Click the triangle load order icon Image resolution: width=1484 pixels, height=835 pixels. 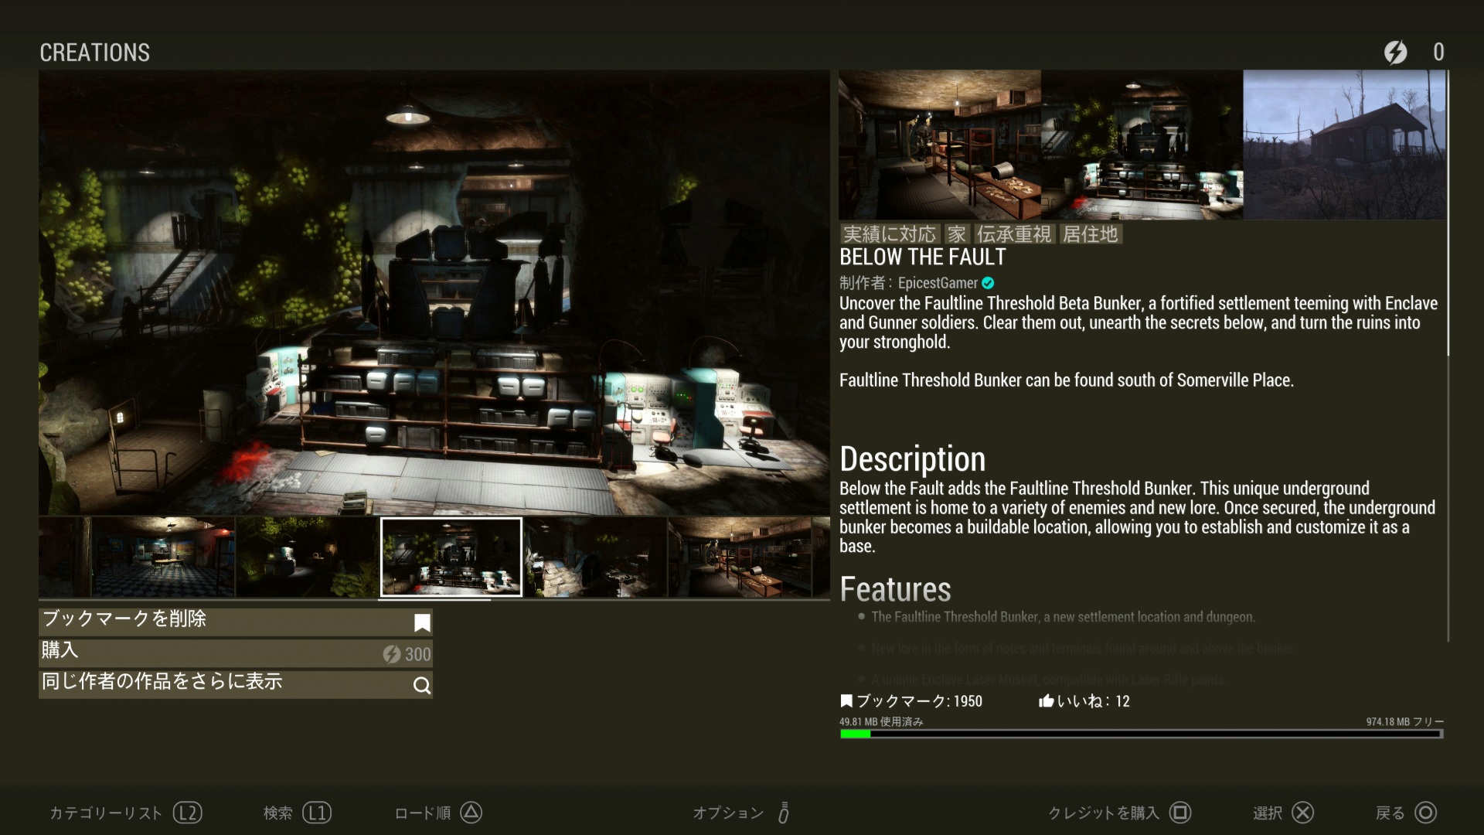point(471,813)
